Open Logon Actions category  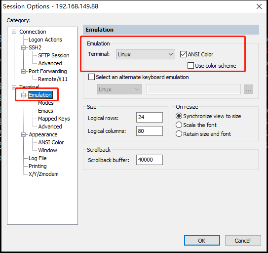coord(45,40)
